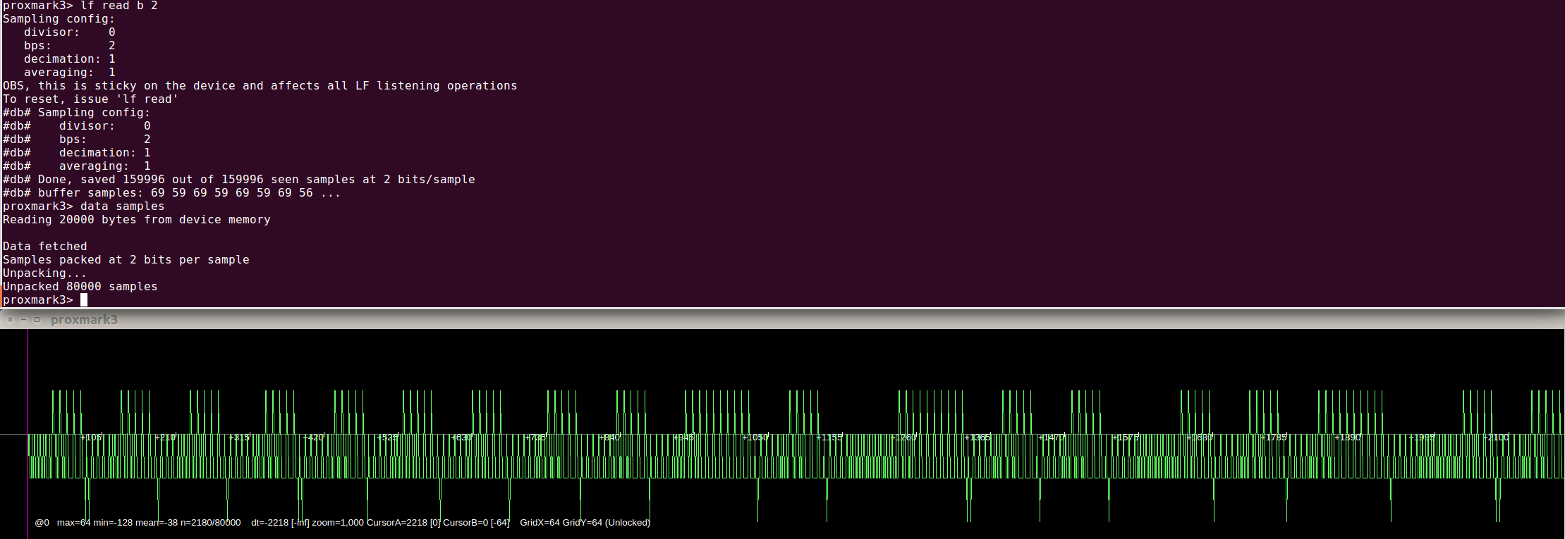
Task: Click the +315 grid label on plot
Action: (x=240, y=438)
